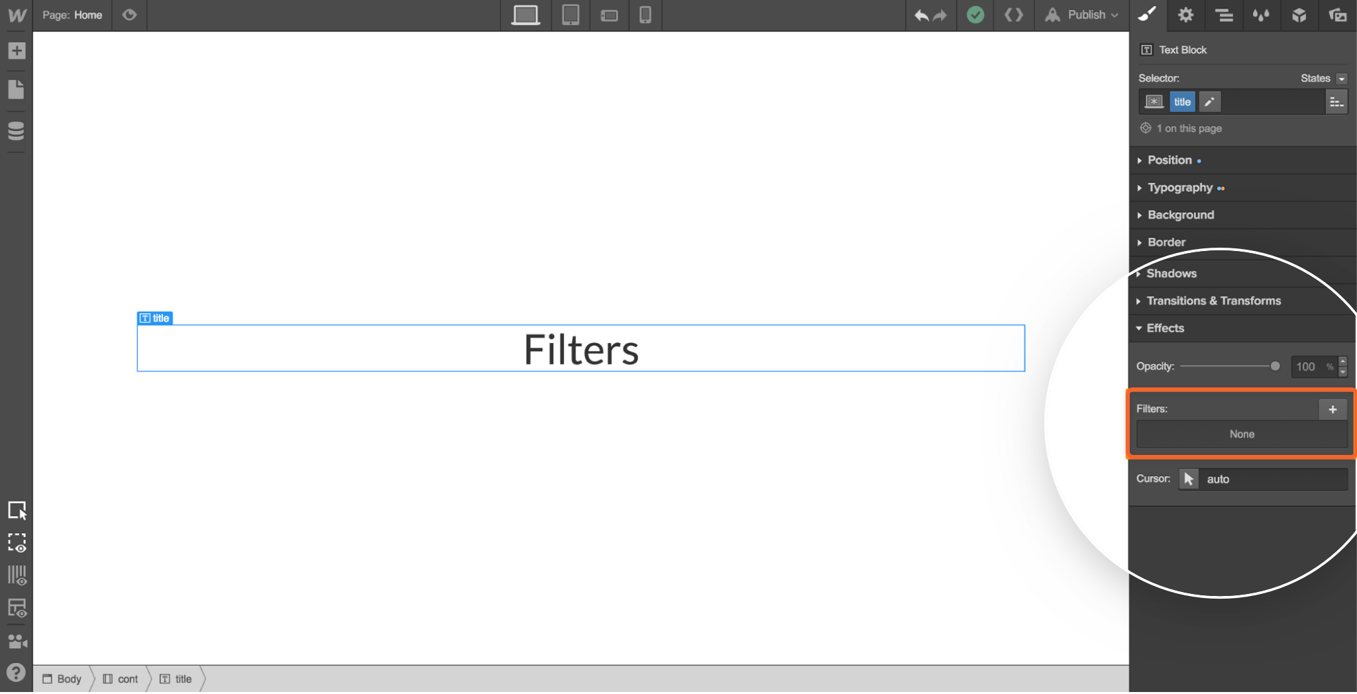Open the Assets panel
Viewport: 1357px width, 694px height.
pos(1338,15)
